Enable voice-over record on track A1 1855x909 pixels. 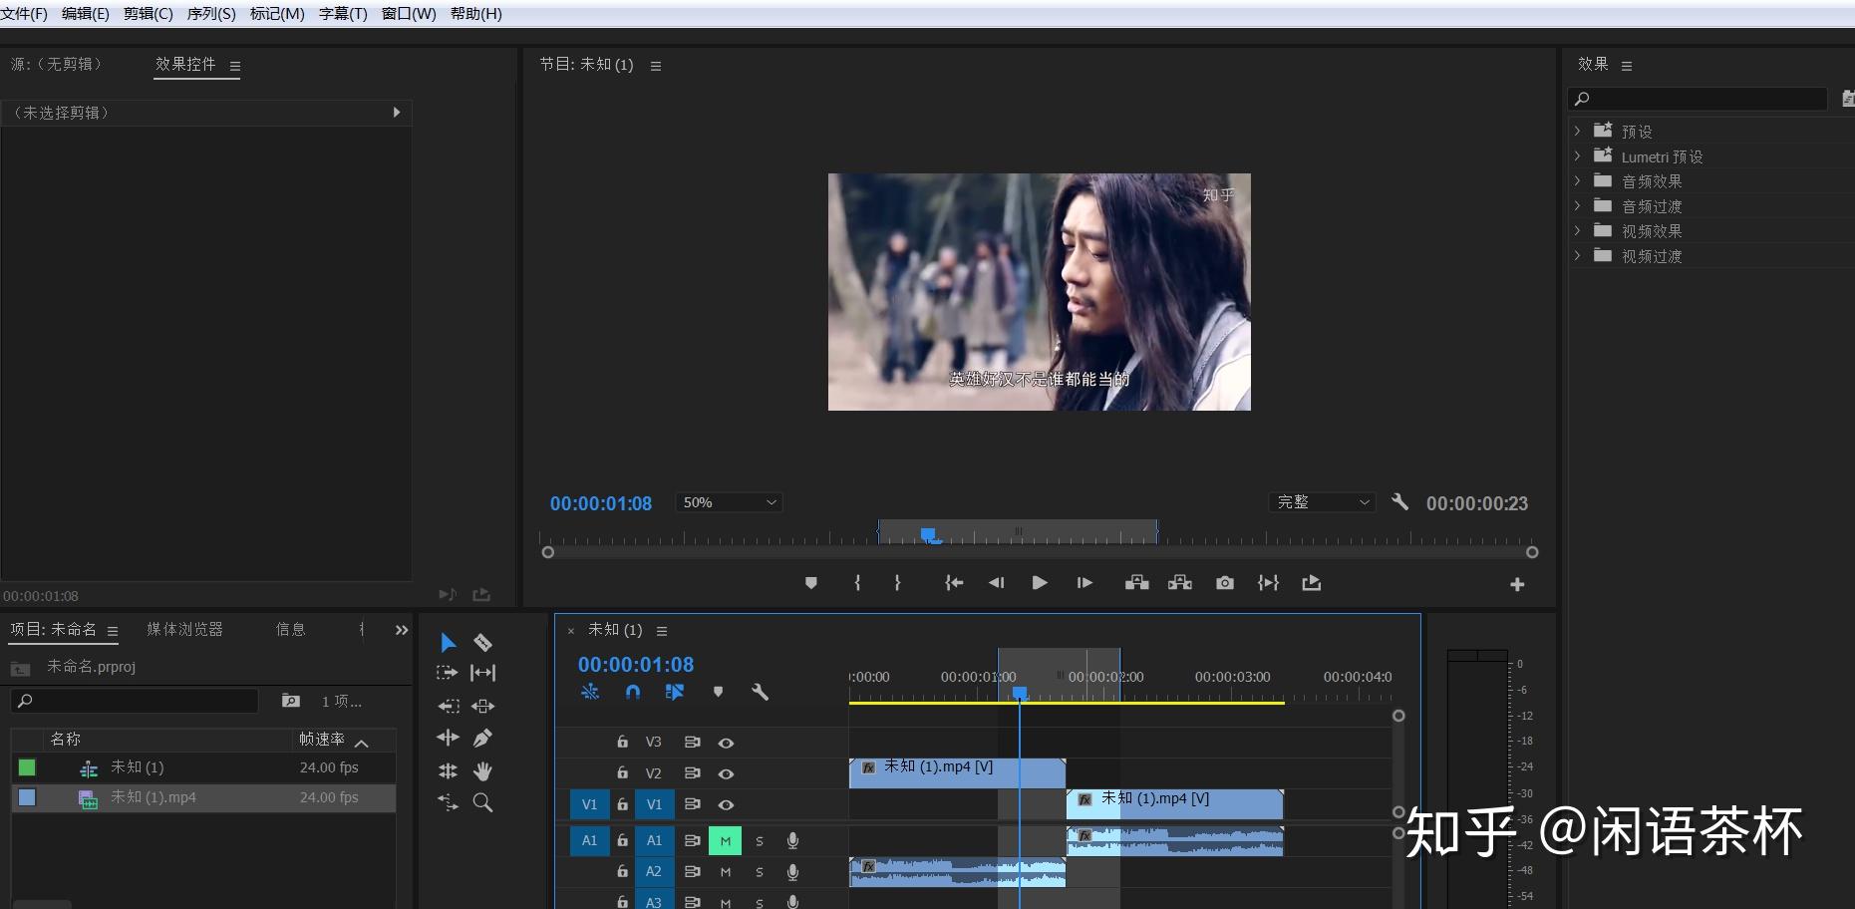tap(792, 841)
